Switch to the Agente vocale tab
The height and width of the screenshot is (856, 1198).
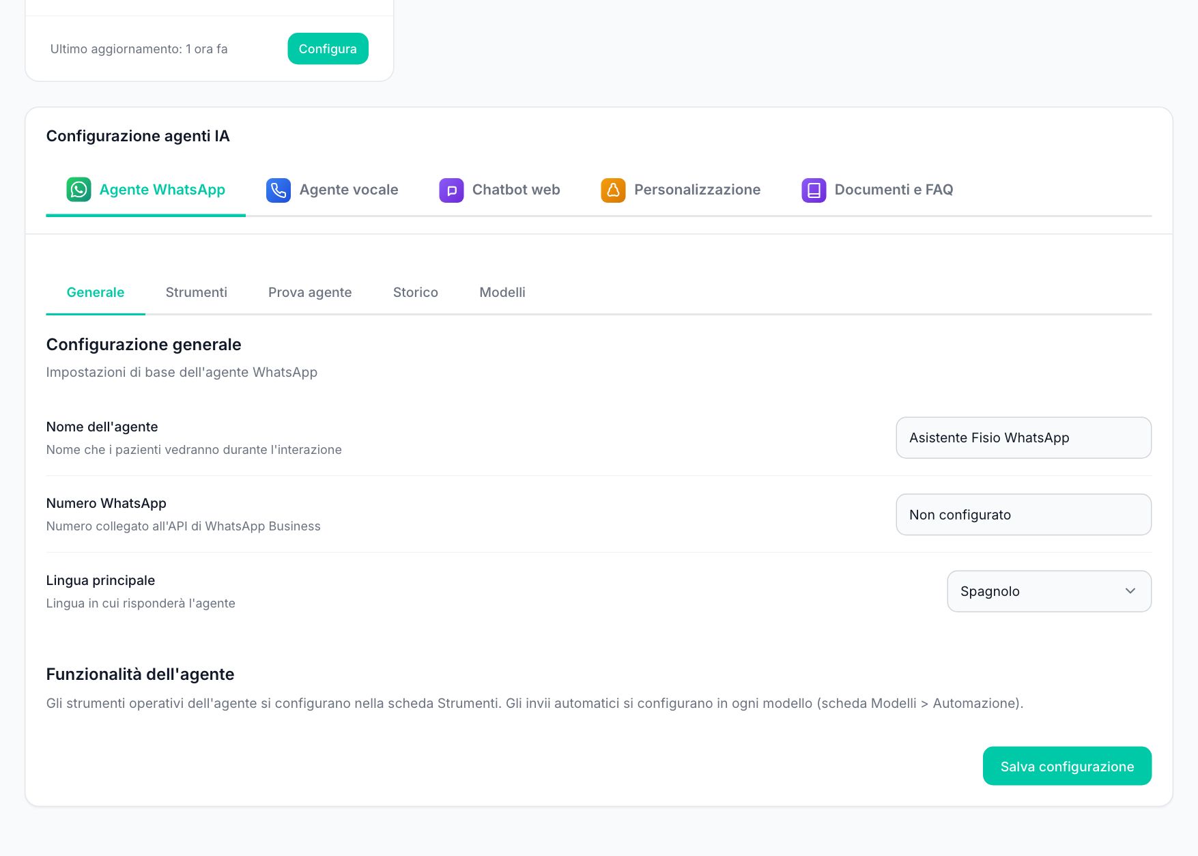(332, 190)
